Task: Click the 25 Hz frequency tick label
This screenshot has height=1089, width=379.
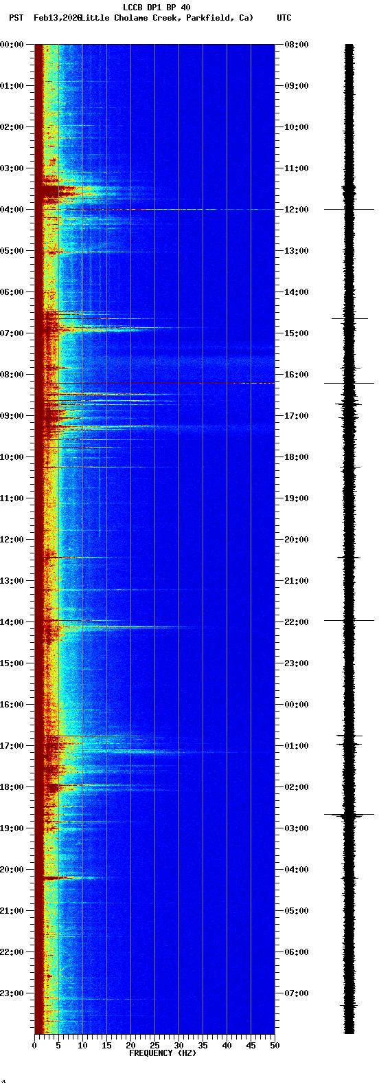Action: tap(154, 1046)
